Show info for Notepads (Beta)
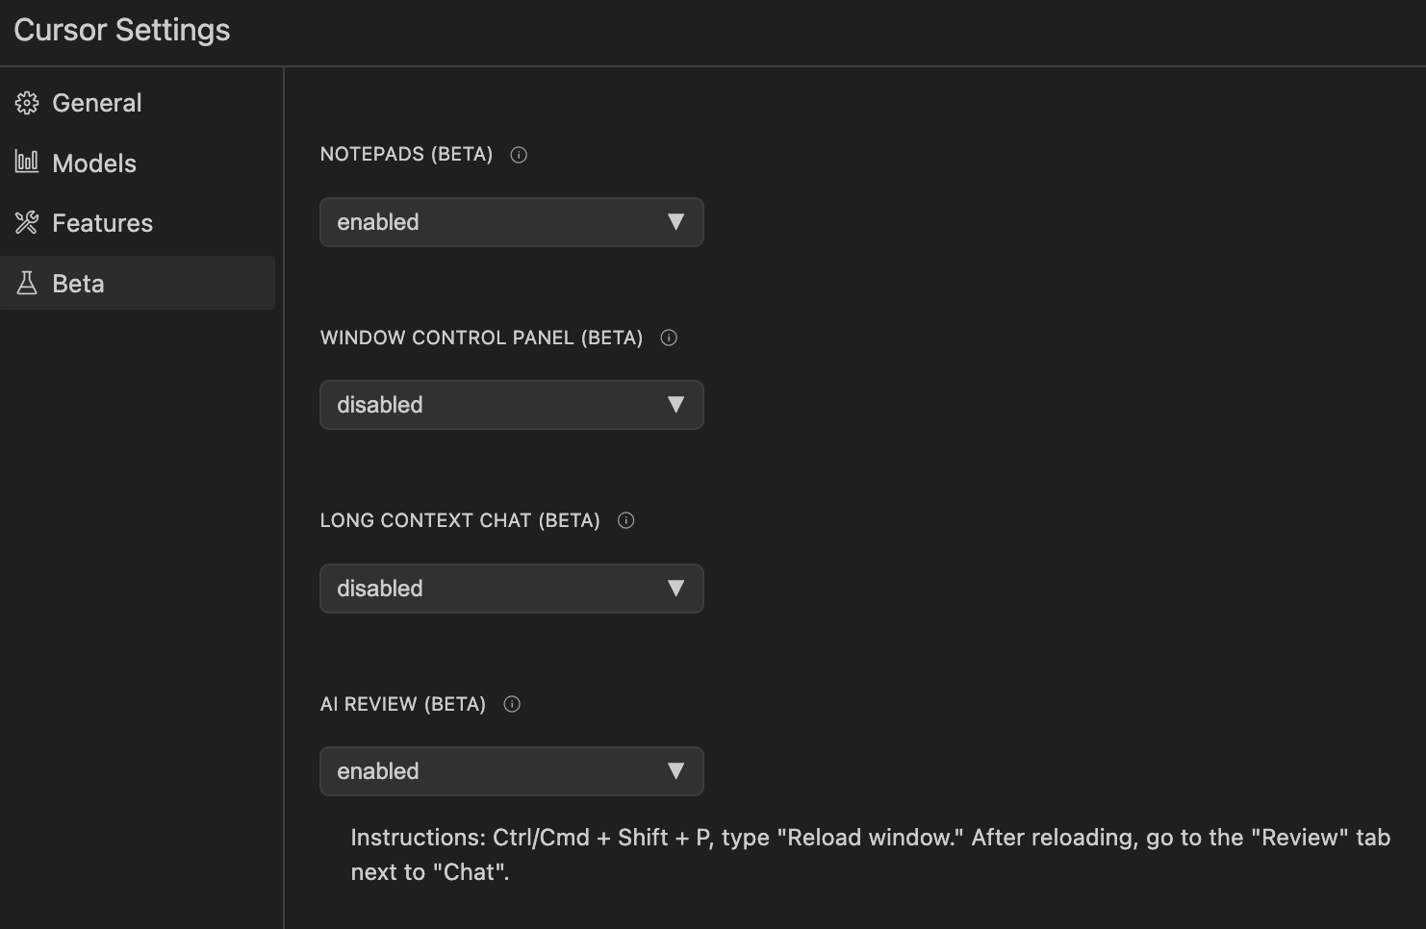Image resolution: width=1426 pixels, height=929 pixels. [x=519, y=155]
